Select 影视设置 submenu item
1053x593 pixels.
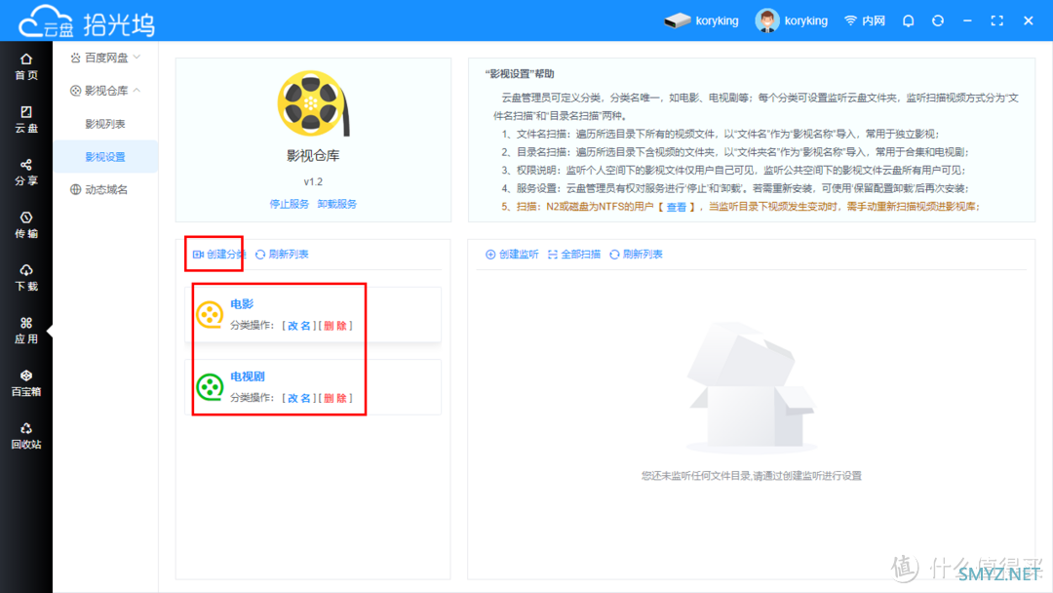pyautogui.click(x=105, y=156)
